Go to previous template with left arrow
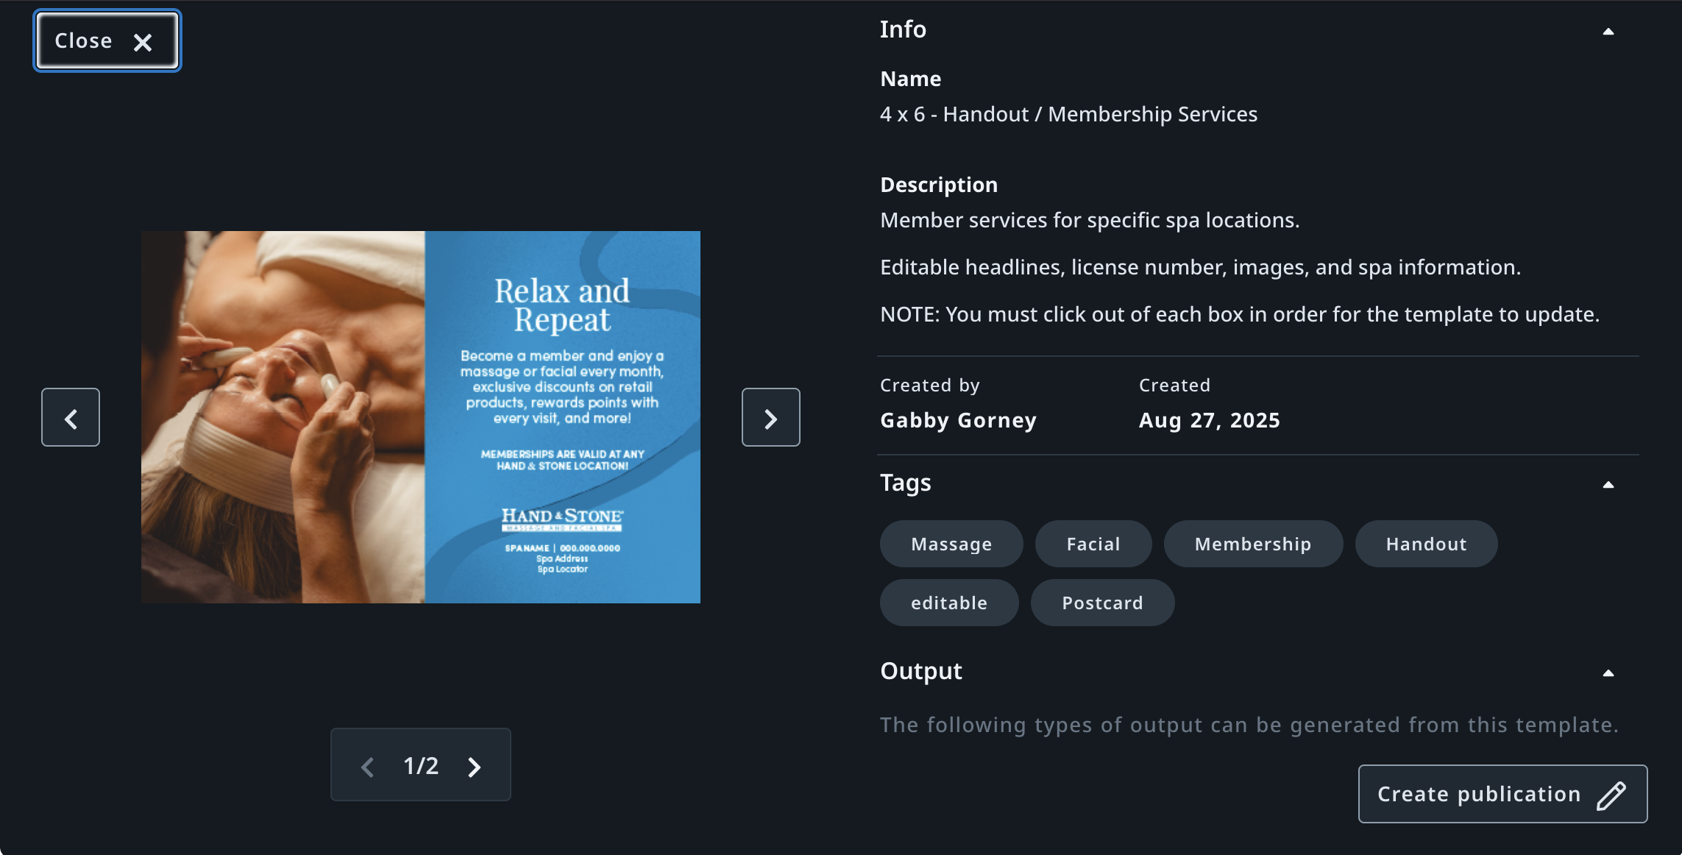This screenshot has height=855, width=1682. click(71, 418)
